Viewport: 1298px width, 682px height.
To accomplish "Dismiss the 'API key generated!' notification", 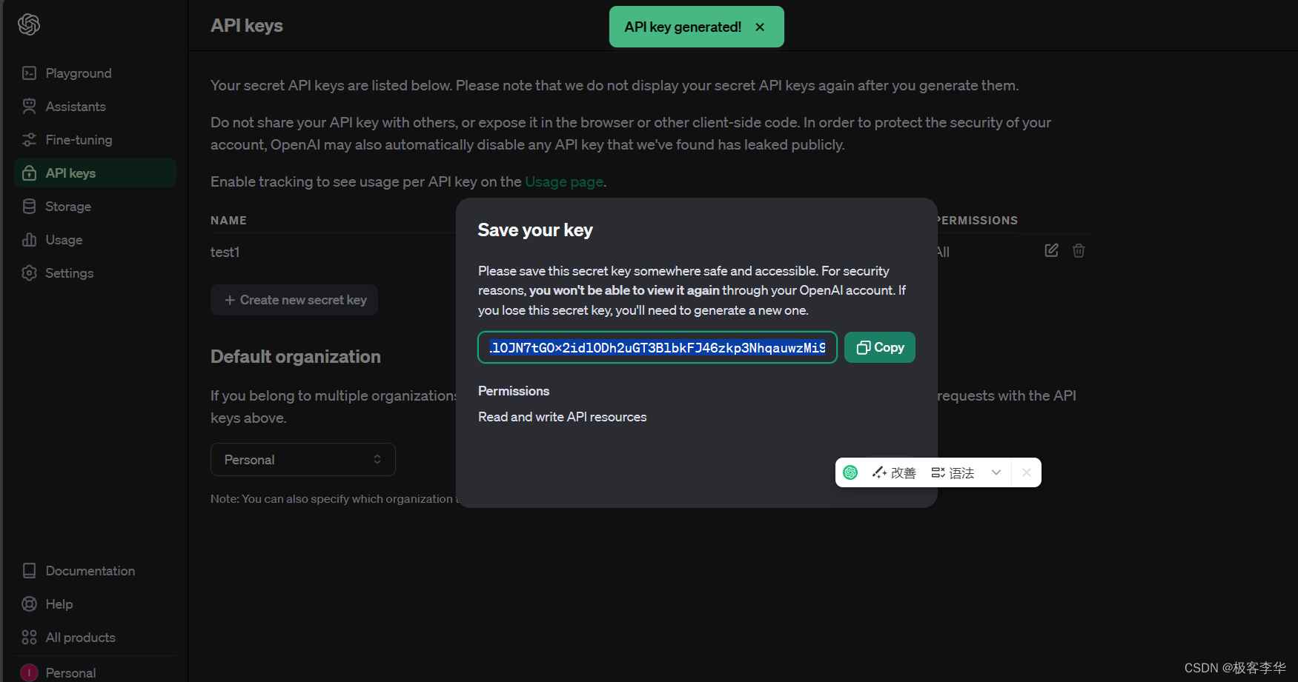I will 760,27.
